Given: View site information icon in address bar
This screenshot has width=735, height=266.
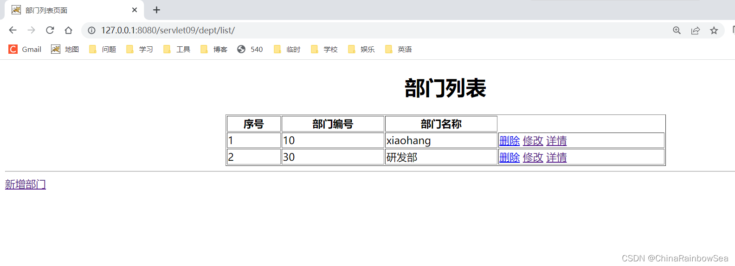Looking at the screenshot, I should tap(92, 30).
